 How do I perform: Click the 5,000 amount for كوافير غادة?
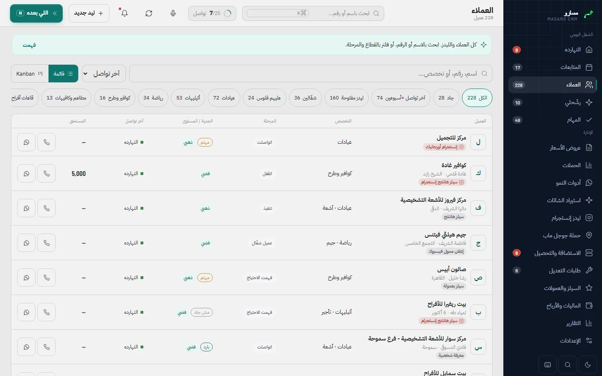tap(79, 174)
